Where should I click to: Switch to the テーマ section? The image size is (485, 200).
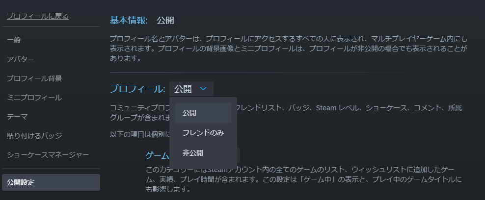click(x=17, y=117)
